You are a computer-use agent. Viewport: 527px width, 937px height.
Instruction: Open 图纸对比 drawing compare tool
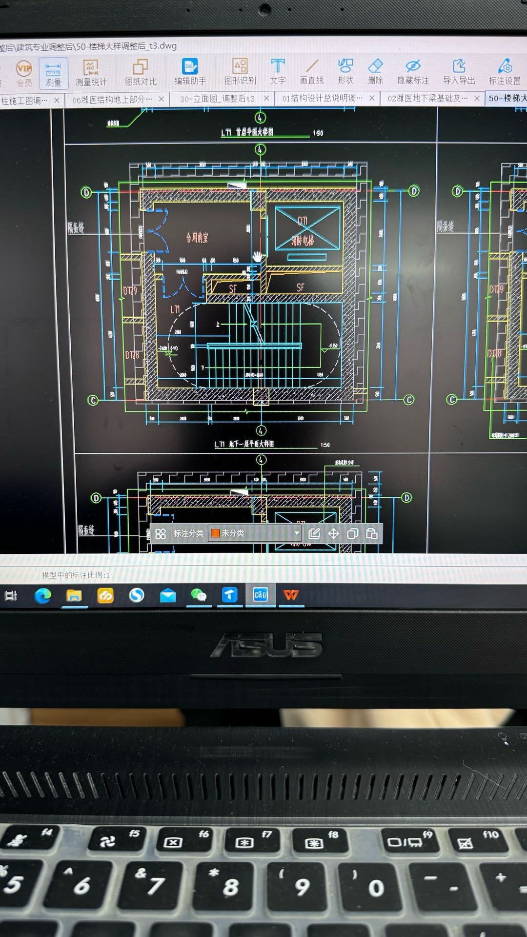[x=141, y=72]
